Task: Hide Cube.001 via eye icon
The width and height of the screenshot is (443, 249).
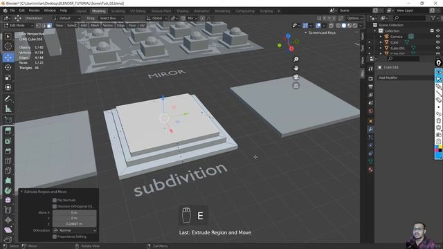Action: click(x=438, y=48)
